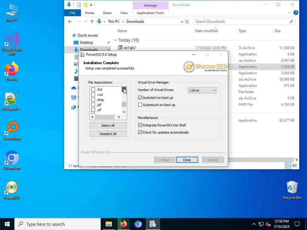
Task: Open Everything search desktop shortcut
Action: [12, 131]
